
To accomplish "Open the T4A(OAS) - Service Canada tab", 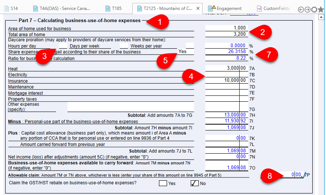I will click(x=62, y=8).
